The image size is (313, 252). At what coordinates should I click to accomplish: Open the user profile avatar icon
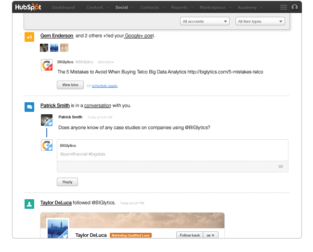[x=294, y=7]
